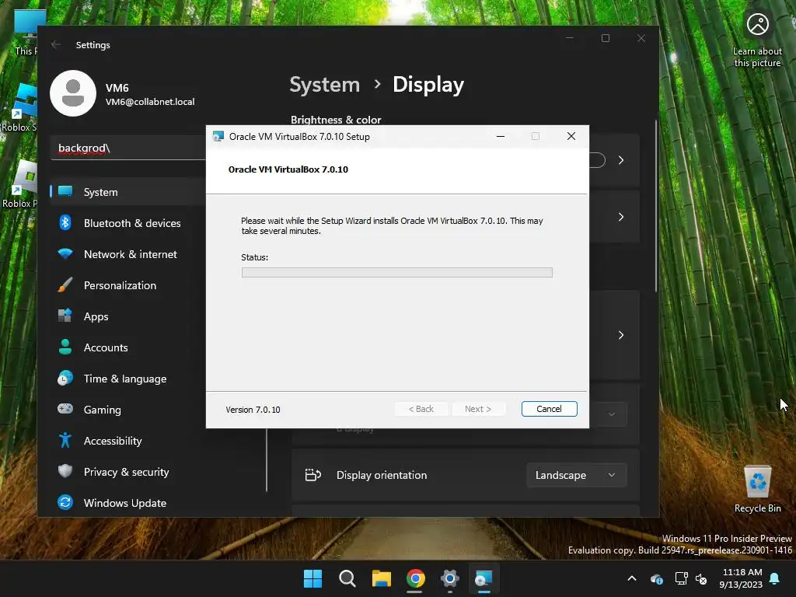Click the Settings search box
The width and height of the screenshot is (796, 597).
128,148
